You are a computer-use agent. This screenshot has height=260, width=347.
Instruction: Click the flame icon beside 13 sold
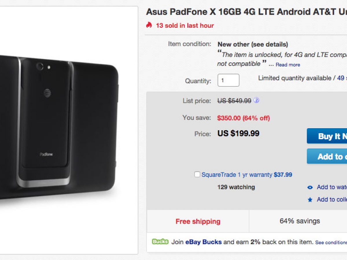point(149,25)
